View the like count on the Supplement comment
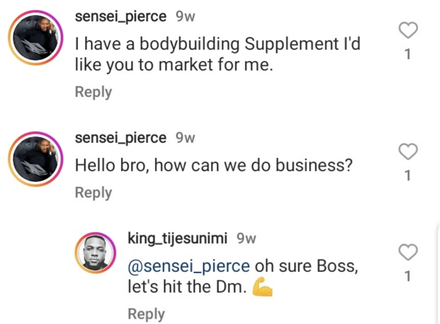 [408, 54]
